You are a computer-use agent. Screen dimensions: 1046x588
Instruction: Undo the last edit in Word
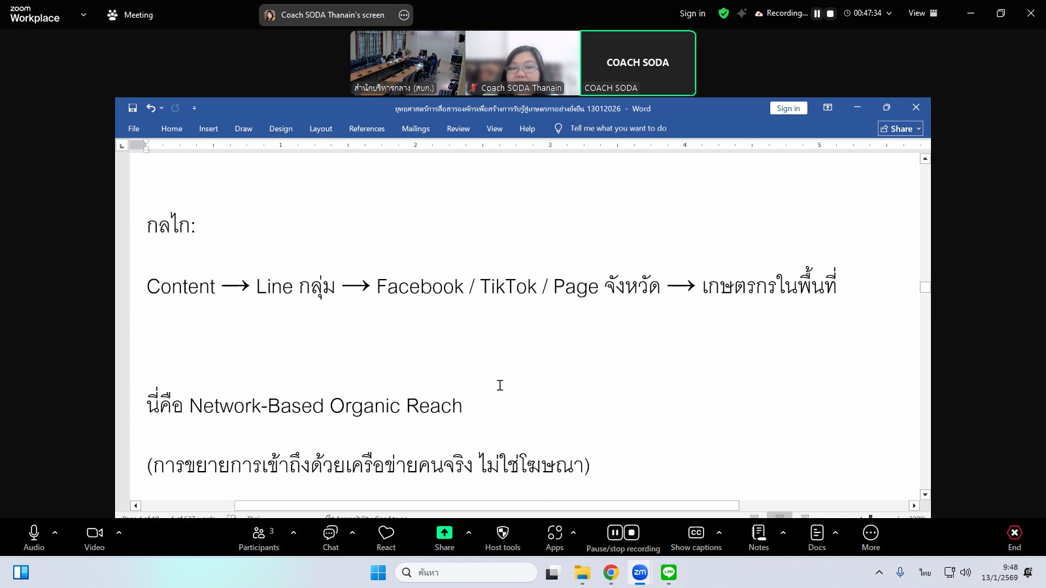[x=150, y=108]
